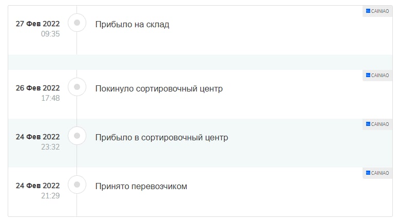
Task: Click the status text Прибыло на склад
Action: 132,25
